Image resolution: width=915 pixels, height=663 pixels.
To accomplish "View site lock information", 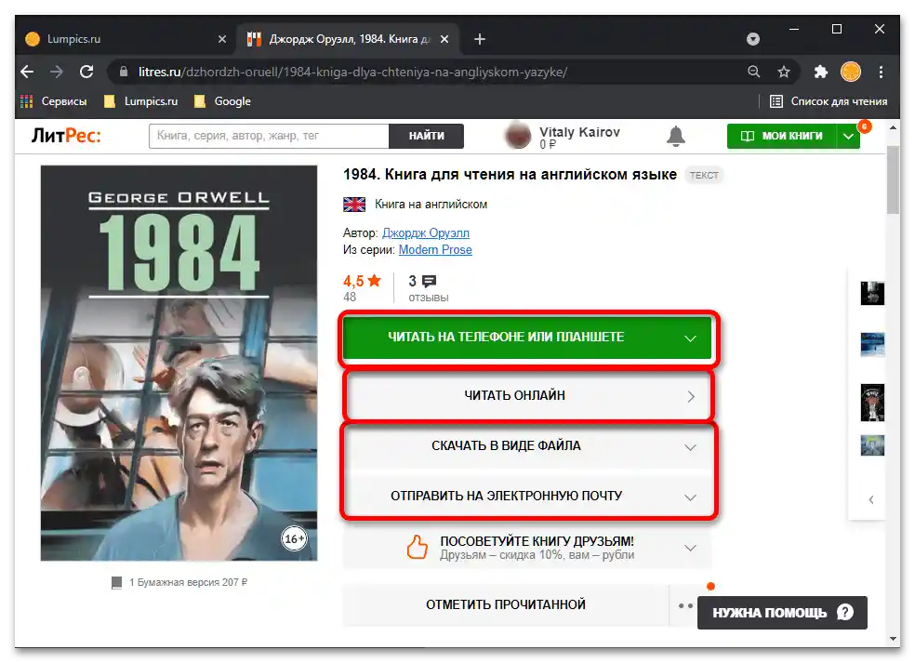I will [x=123, y=72].
